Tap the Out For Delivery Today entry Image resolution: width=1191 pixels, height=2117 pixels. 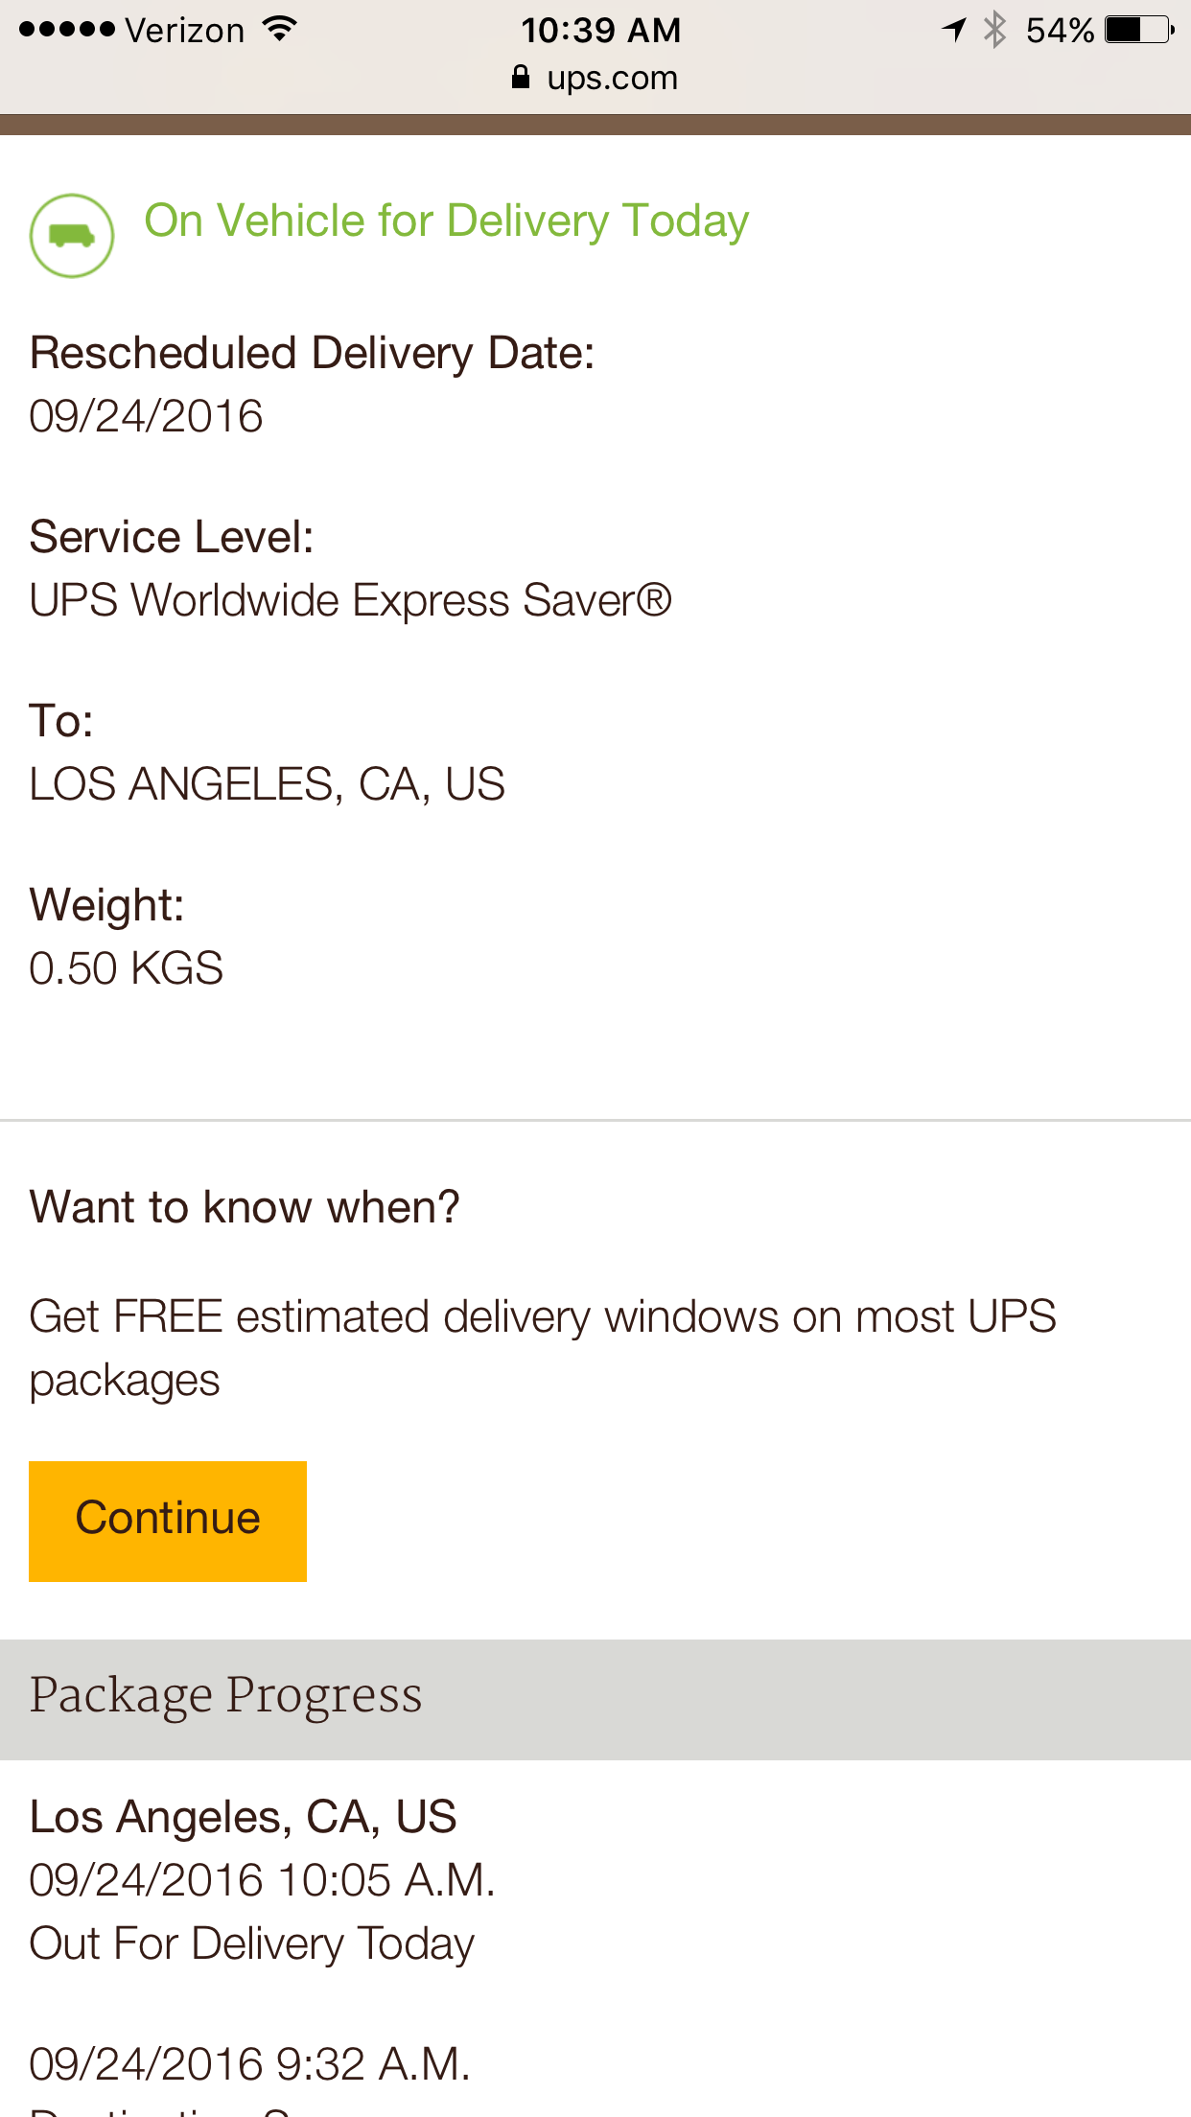(252, 1944)
